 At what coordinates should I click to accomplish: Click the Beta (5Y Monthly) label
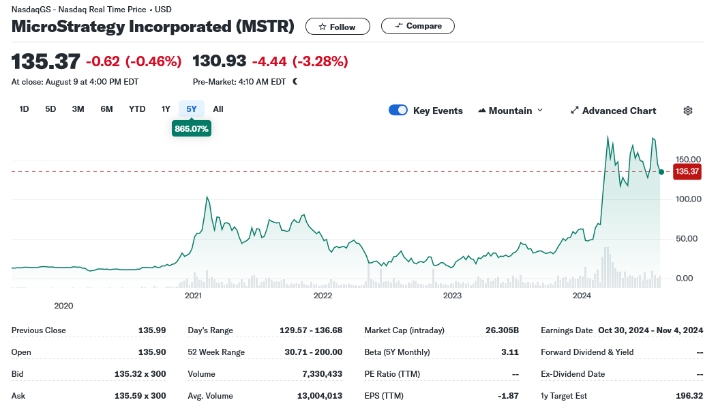tap(397, 352)
